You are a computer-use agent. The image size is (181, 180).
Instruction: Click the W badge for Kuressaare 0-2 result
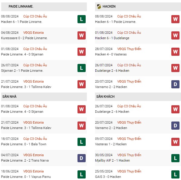coord(81,35)
